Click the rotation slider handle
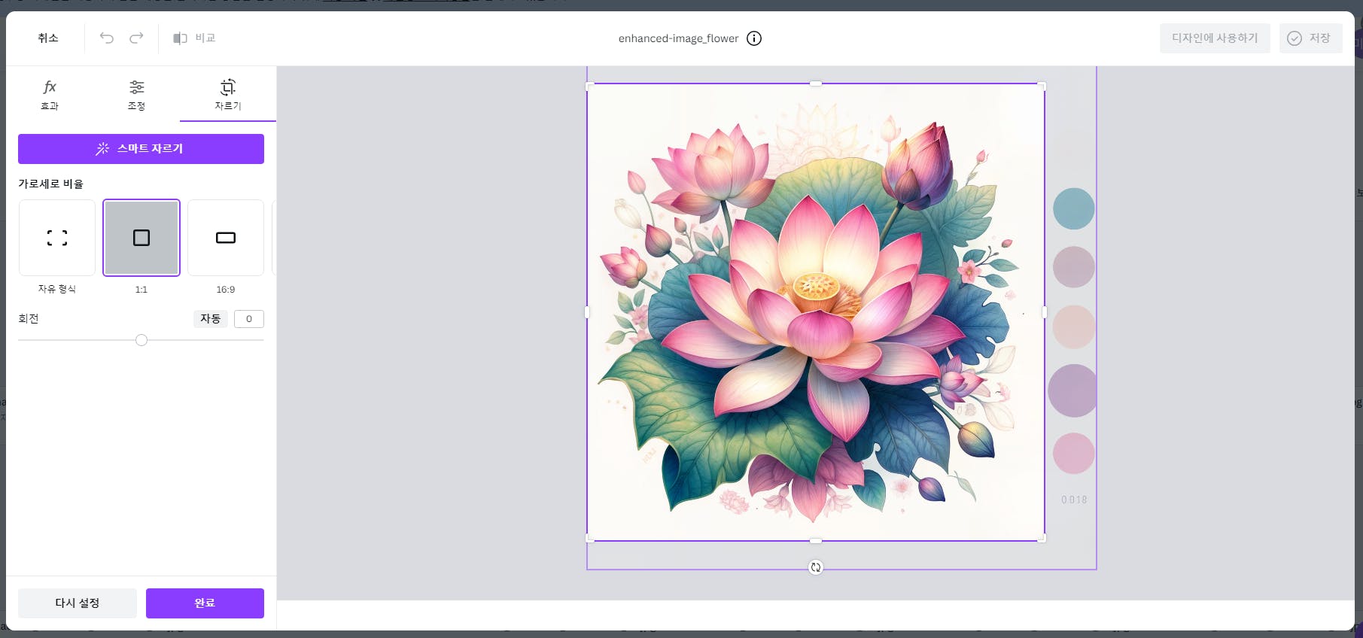1363x638 pixels. click(141, 340)
